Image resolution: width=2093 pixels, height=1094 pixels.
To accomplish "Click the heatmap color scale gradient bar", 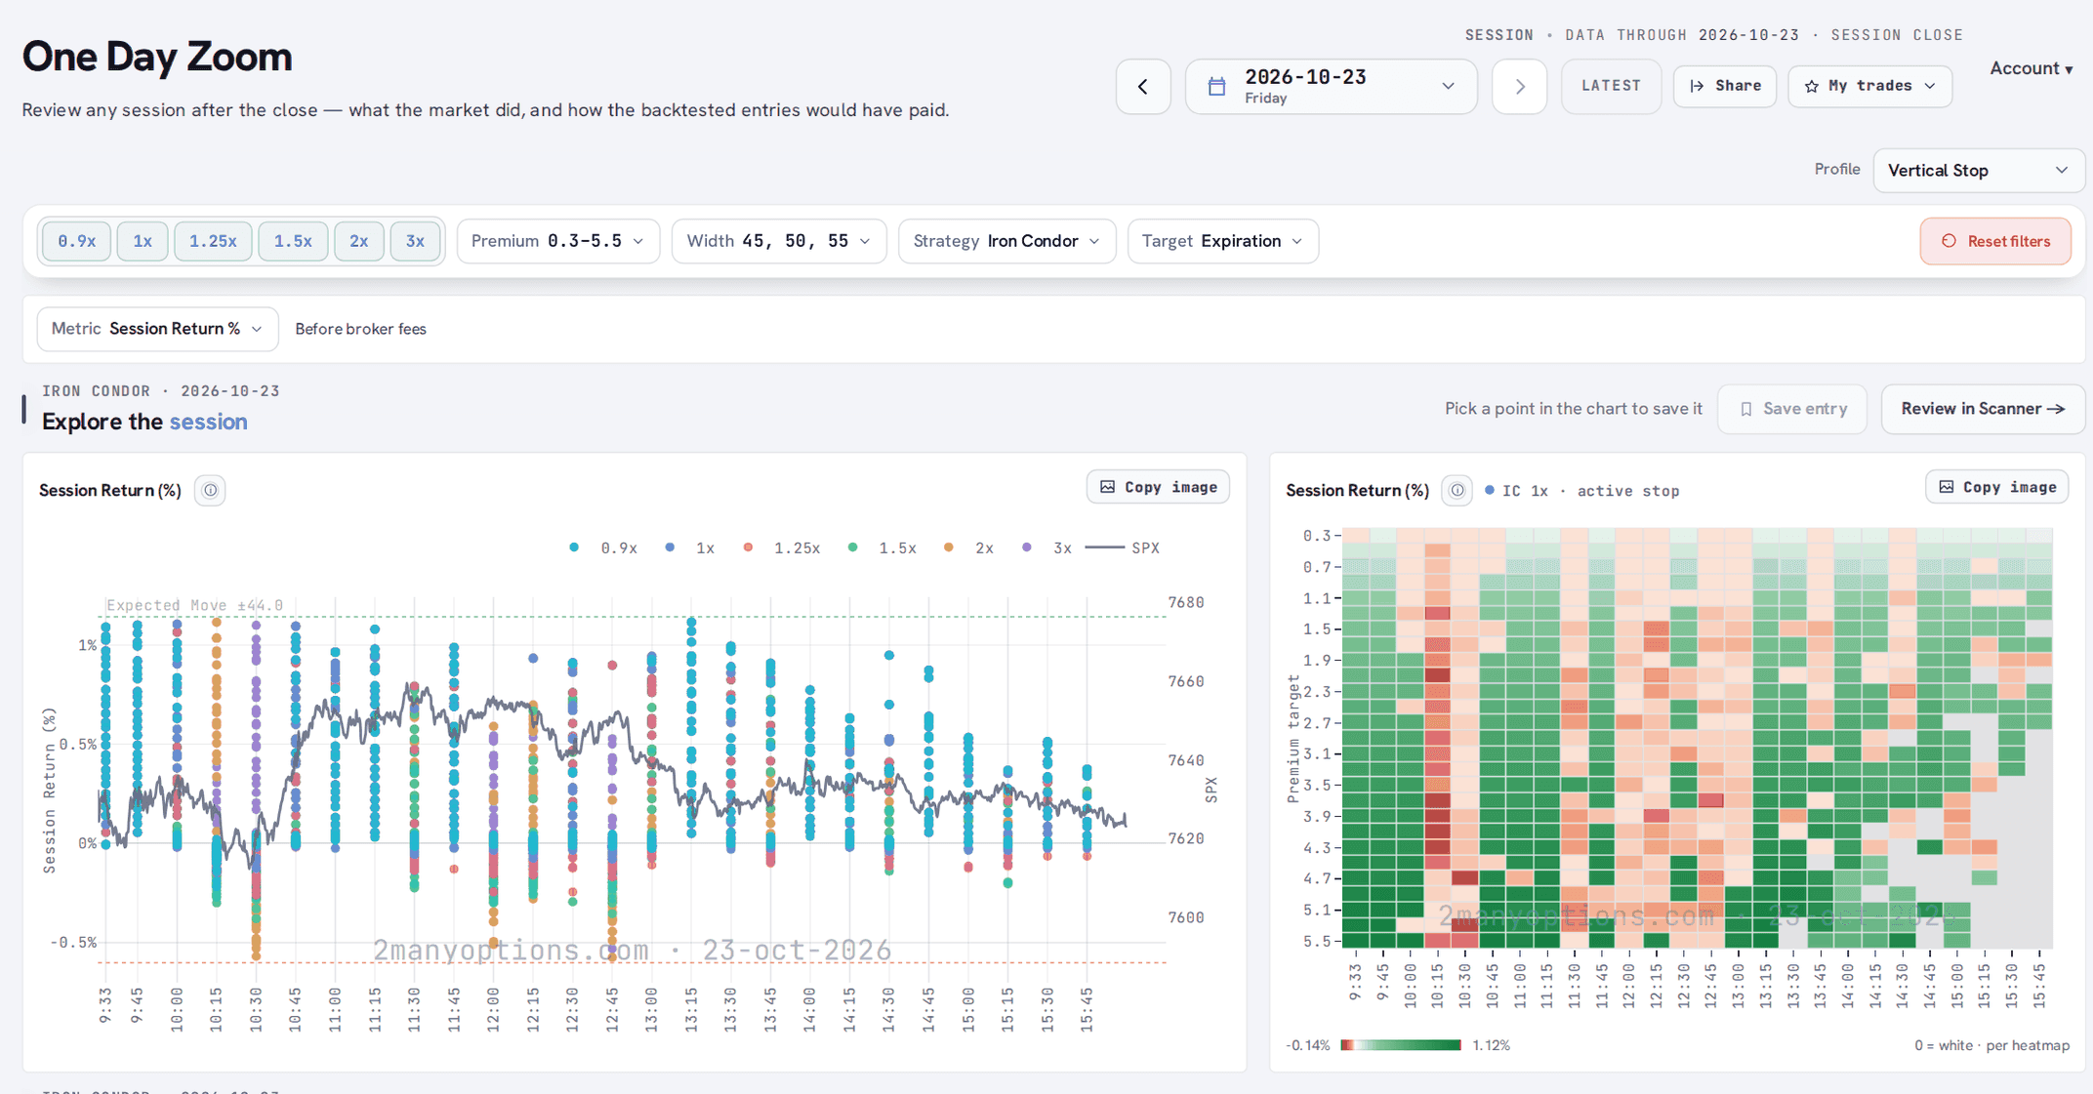I will click(x=1400, y=1045).
